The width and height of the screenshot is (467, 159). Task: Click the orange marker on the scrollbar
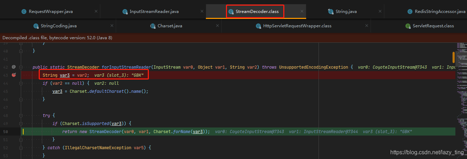pos(454,57)
